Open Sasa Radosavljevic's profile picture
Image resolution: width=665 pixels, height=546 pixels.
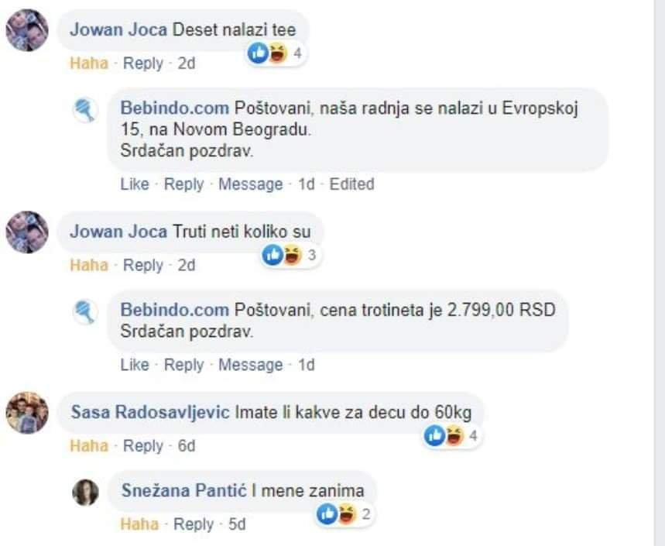(x=27, y=413)
